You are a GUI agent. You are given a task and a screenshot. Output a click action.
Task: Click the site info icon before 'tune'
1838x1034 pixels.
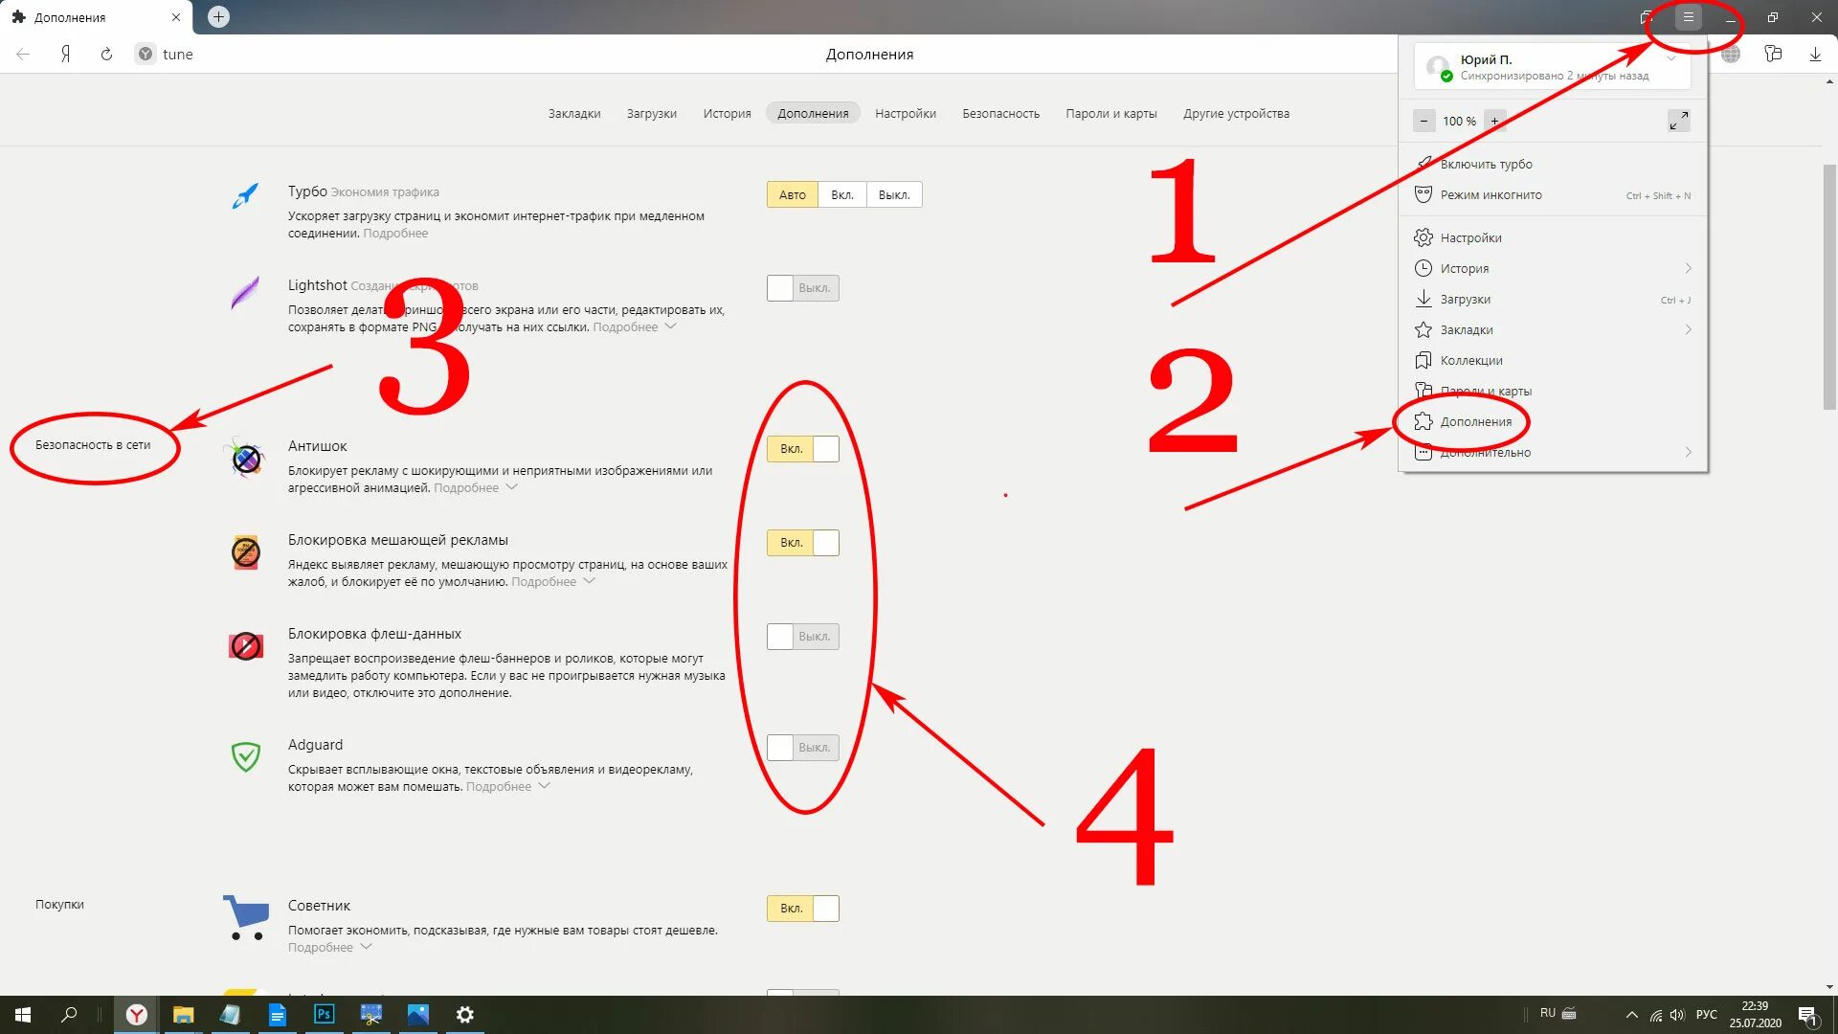pyautogui.click(x=145, y=55)
